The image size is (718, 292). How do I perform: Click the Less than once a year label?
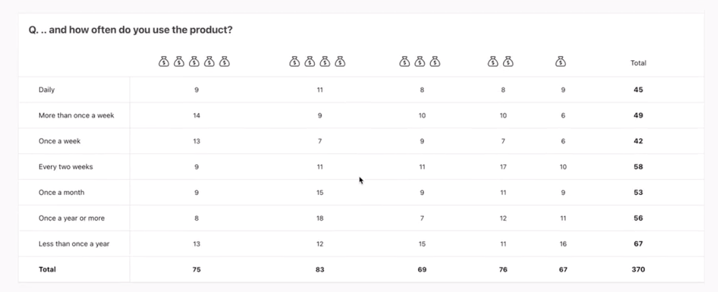74,244
